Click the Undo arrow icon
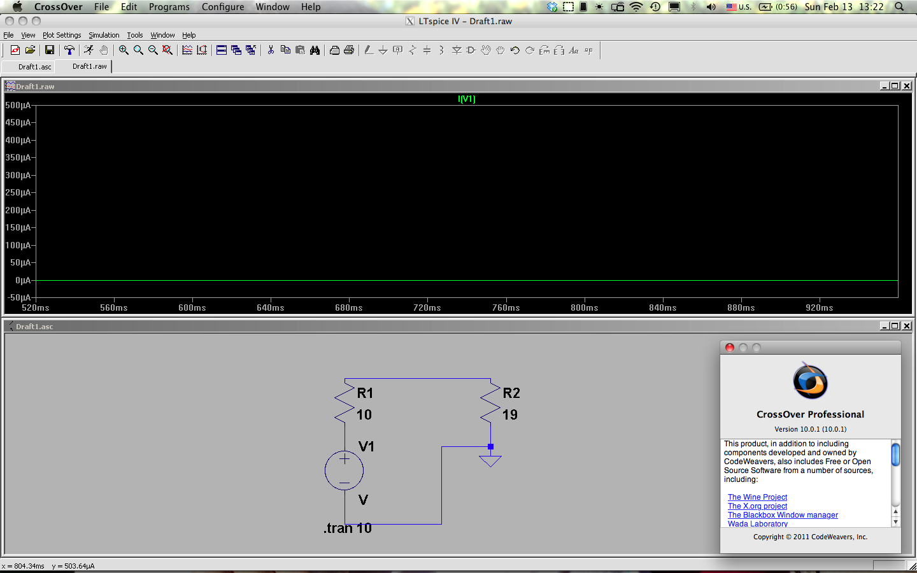 pyautogui.click(x=515, y=50)
